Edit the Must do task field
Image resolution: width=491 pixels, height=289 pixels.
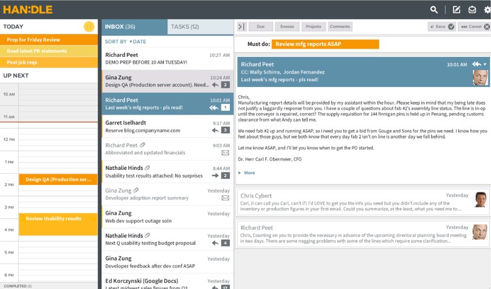coord(325,44)
